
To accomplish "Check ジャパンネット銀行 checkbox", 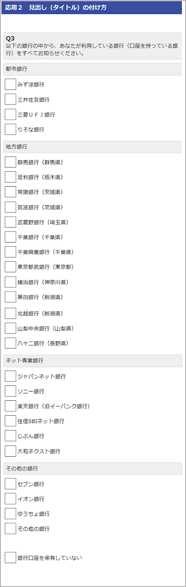I will [10, 376].
